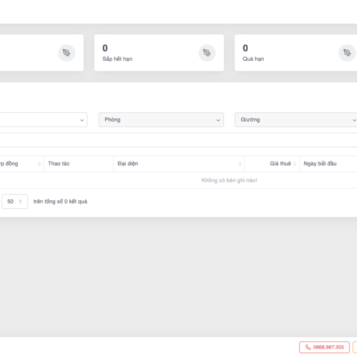Click the sort arrows beside Giá thuê

295,164
